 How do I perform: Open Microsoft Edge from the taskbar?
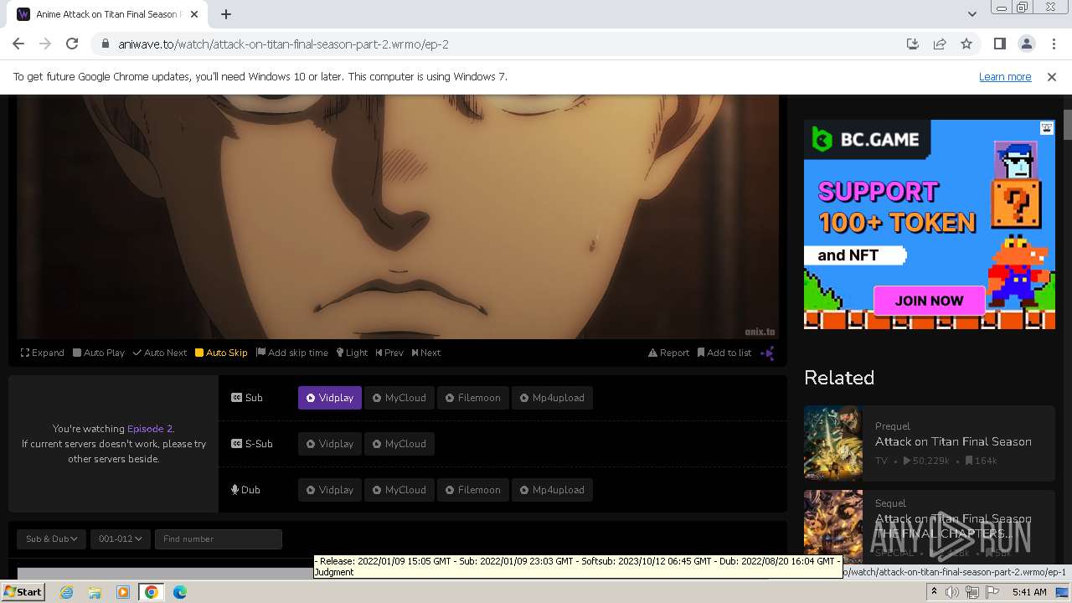click(x=180, y=592)
